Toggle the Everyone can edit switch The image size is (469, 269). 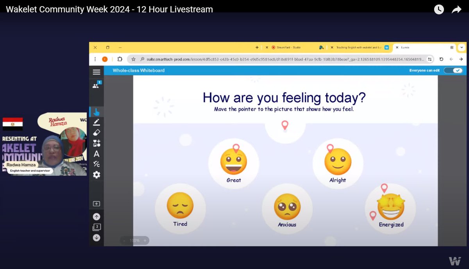[x=453, y=70]
